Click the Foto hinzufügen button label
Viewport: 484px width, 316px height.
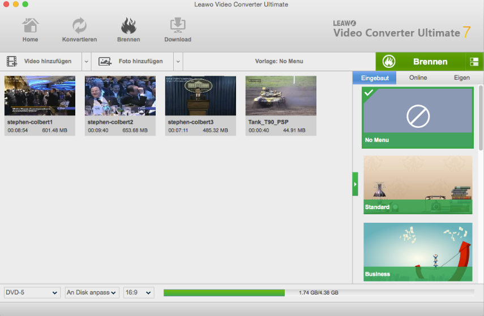tap(140, 62)
